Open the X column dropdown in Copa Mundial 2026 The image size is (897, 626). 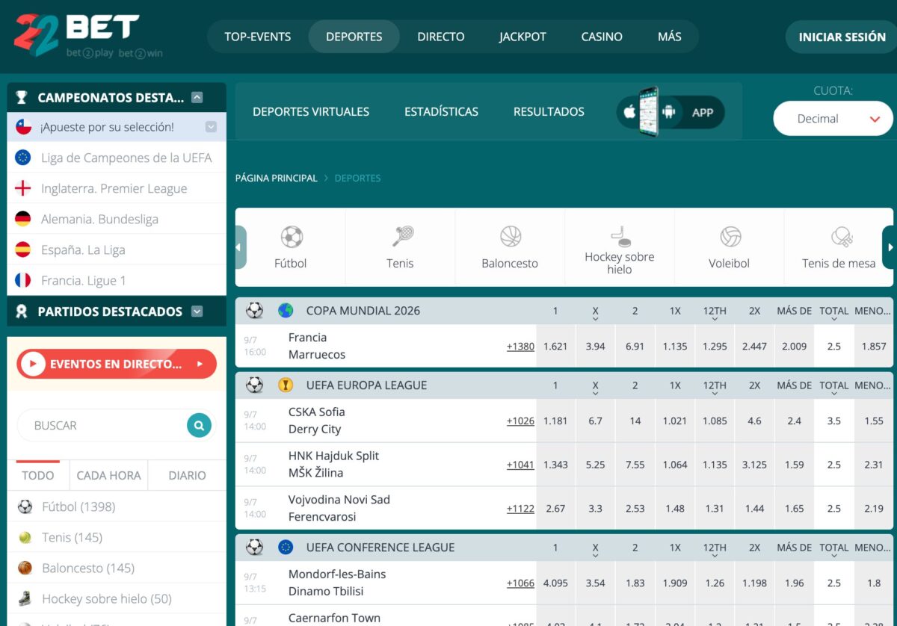pos(595,319)
